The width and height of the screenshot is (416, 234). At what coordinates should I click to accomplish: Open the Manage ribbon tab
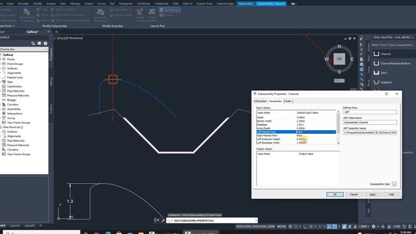(x=75, y=4)
